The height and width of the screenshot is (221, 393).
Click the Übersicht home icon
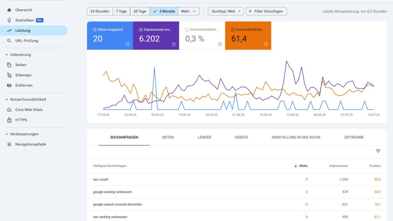pos(9,10)
